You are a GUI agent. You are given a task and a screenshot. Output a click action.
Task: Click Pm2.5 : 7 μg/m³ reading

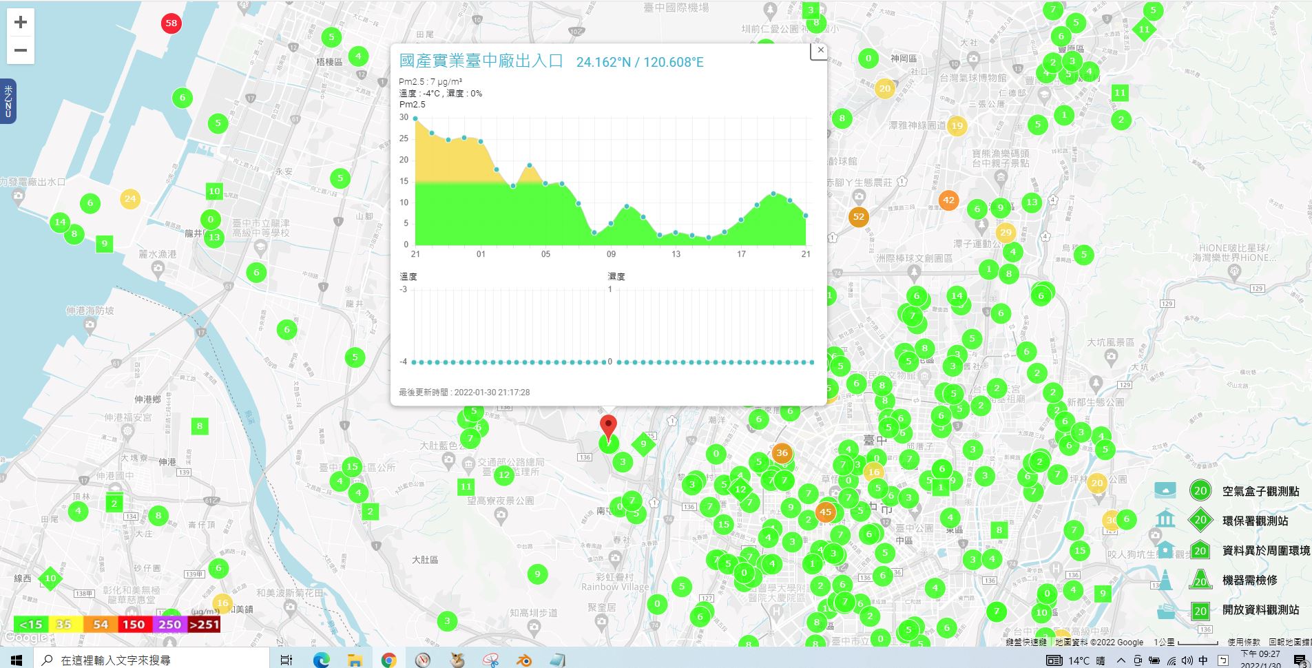[x=430, y=82]
